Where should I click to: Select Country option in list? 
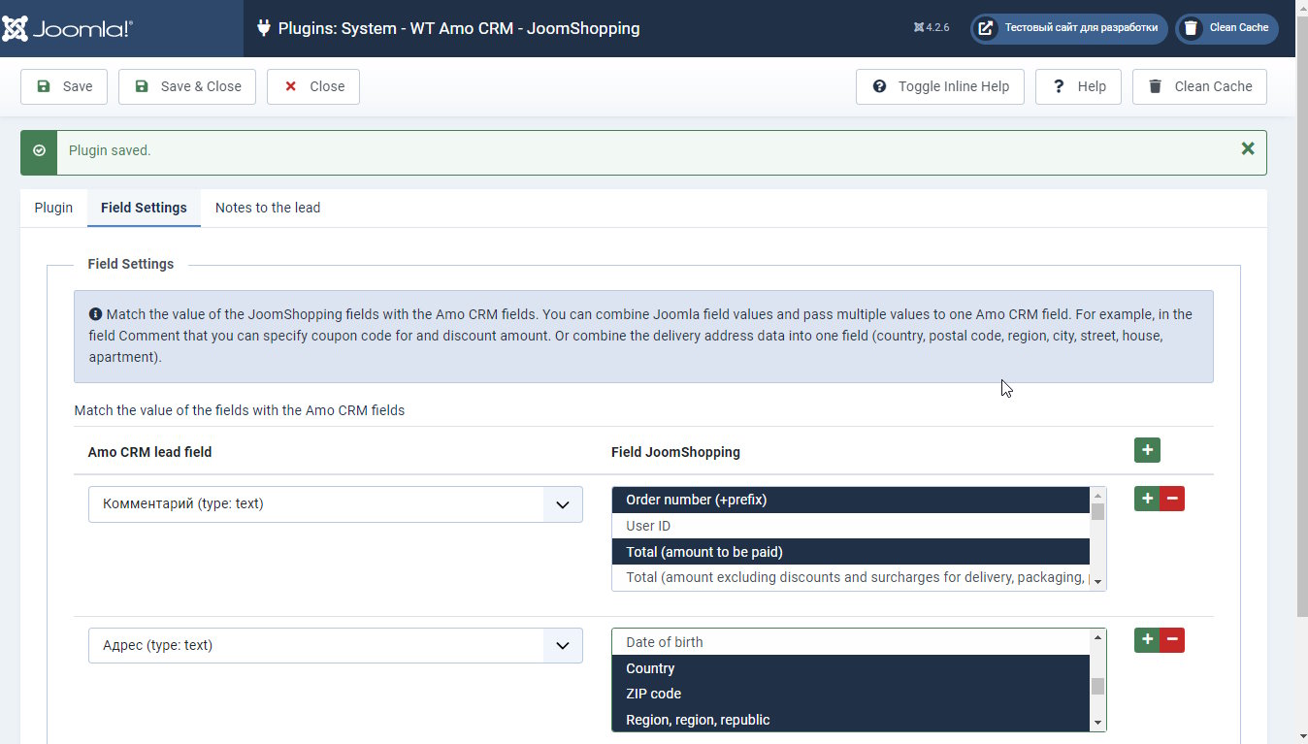851,668
